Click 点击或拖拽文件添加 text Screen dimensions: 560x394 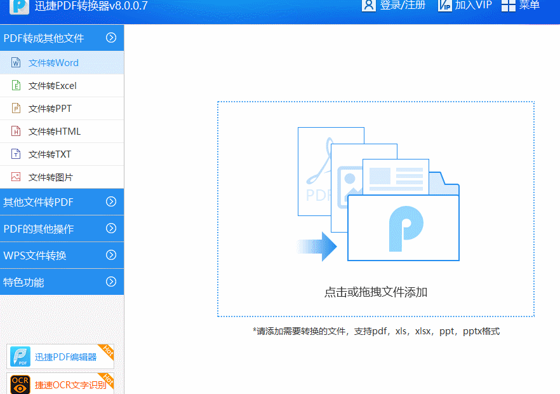(376, 292)
